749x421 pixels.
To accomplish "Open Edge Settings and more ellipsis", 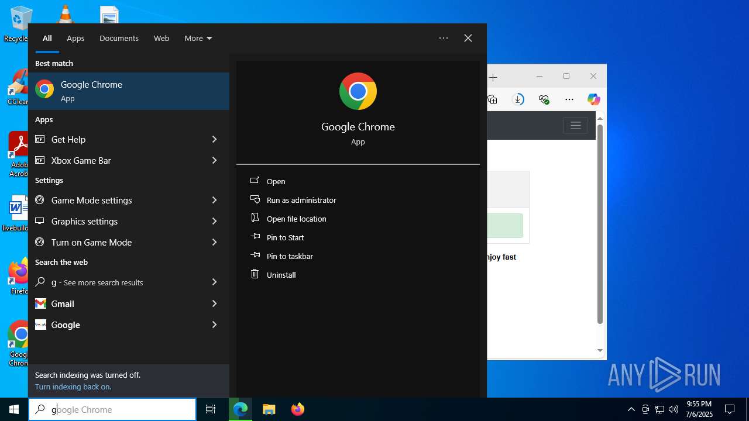I will (x=569, y=99).
